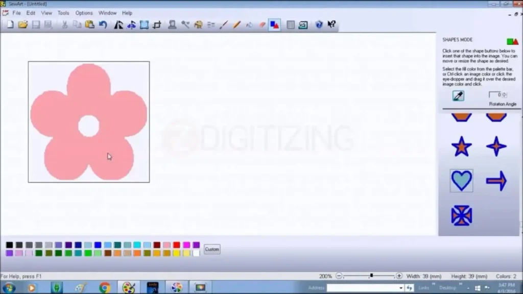Pick the red swatch in palette
Screen dimensions: 523x294
(x=177, y=245)
